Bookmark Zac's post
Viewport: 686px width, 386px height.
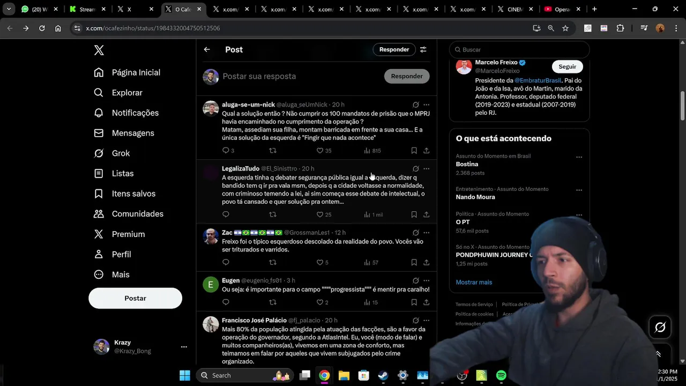tap(414, 262)
